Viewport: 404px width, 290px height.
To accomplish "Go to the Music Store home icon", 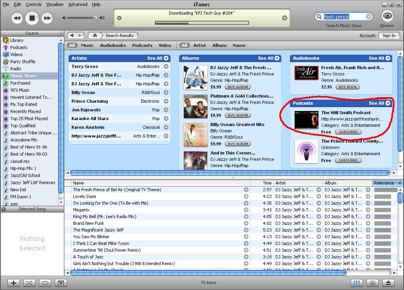I will tap(95, 35).
